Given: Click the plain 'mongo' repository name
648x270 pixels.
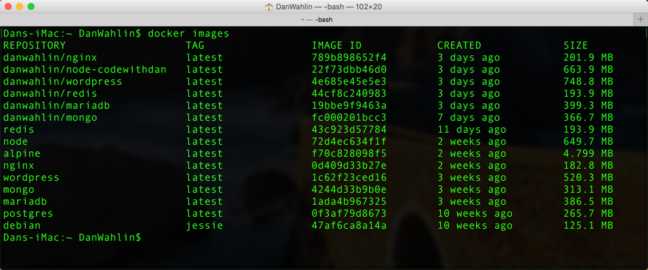Looking at the screenshot, I should tap(18, 190).
